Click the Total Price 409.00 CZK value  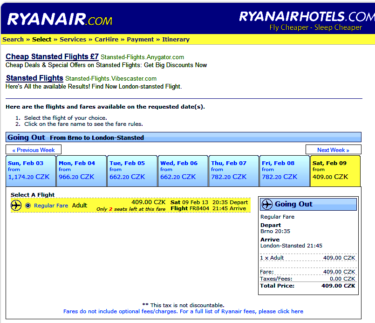[x=338, y=286]
